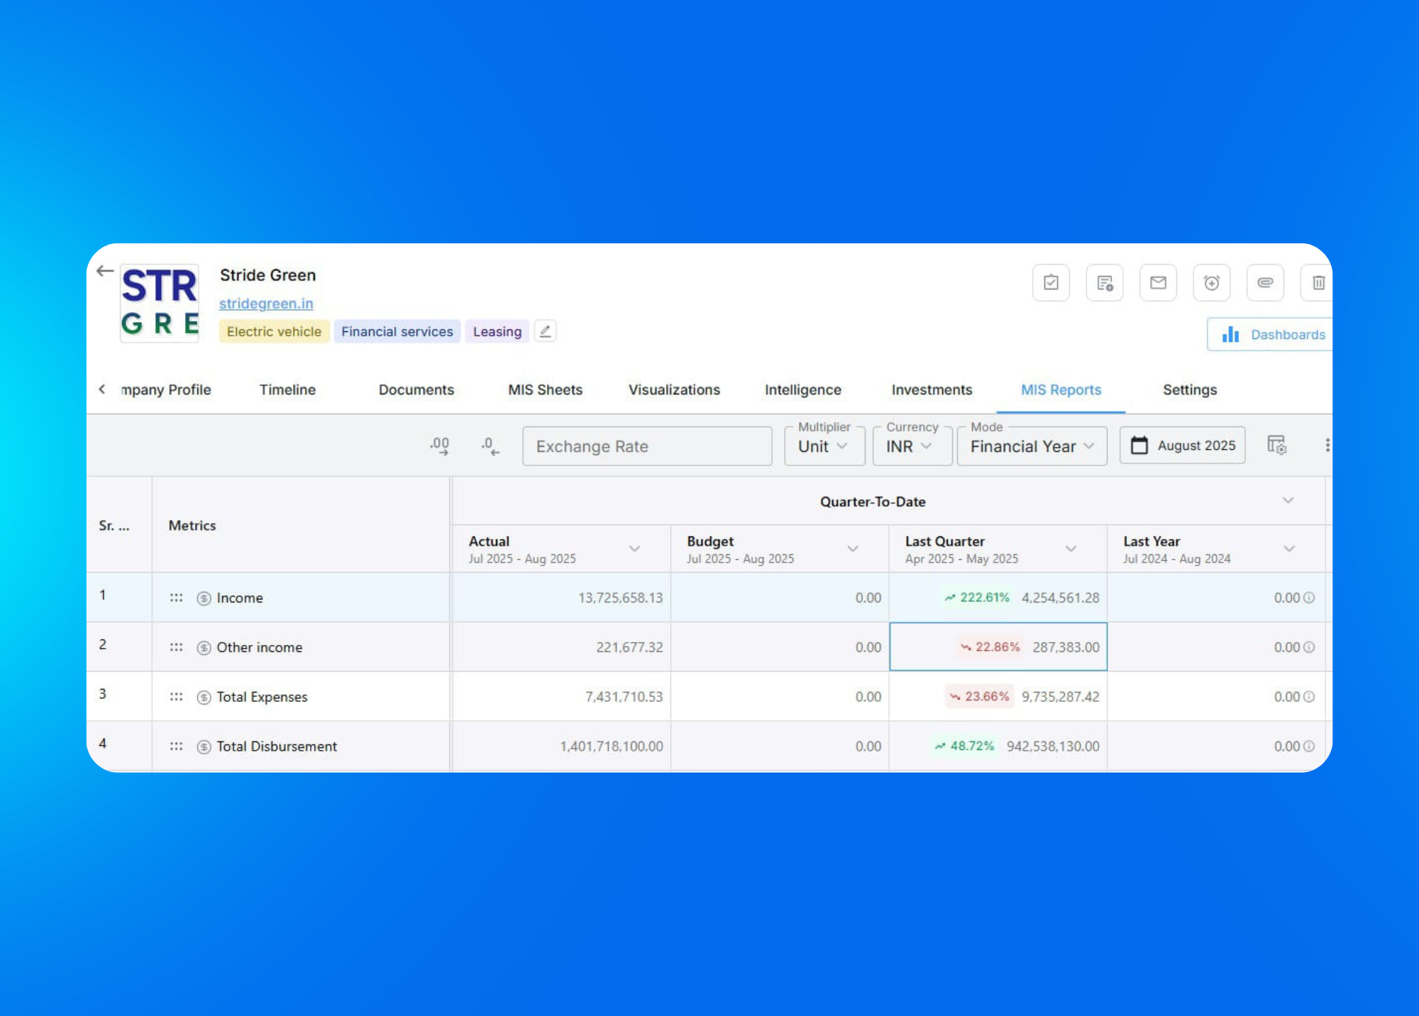Open the table column settings icon
The width and height of the screenshot is (1419, 1016).
click(1276, 446)
